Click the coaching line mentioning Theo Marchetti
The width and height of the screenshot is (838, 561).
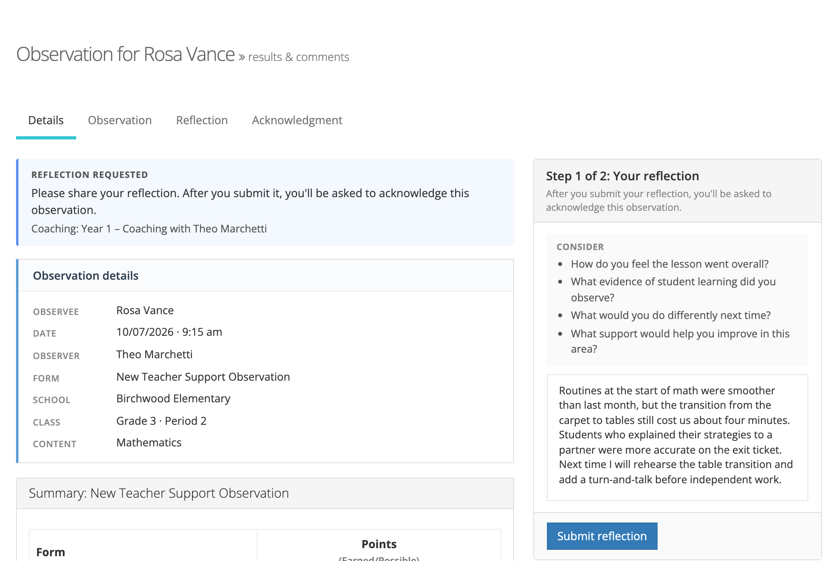149,228
